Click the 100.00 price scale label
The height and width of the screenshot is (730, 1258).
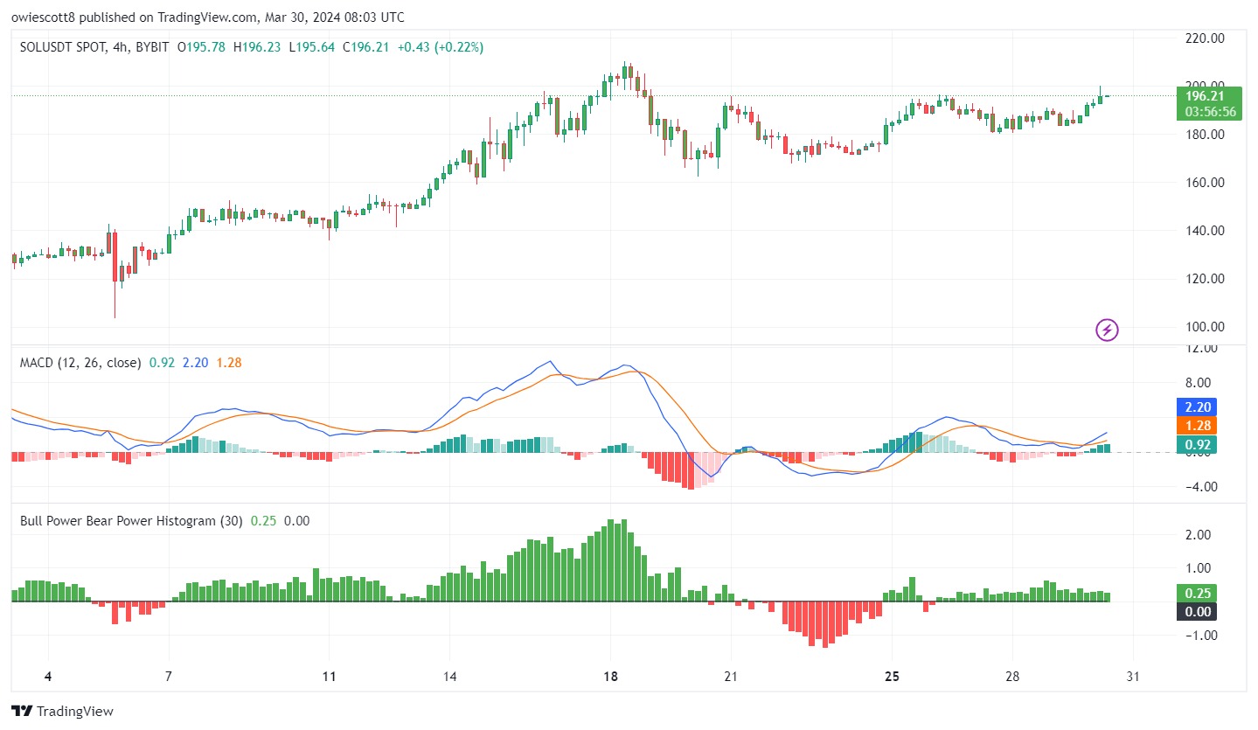coord(1205,327)
